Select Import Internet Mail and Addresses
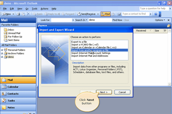The width and height of the screenshot is (172, 114). click(x=99, y=56)
